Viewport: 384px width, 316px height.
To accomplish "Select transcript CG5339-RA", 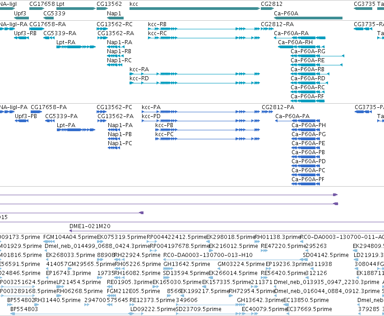I will [60, 33].
